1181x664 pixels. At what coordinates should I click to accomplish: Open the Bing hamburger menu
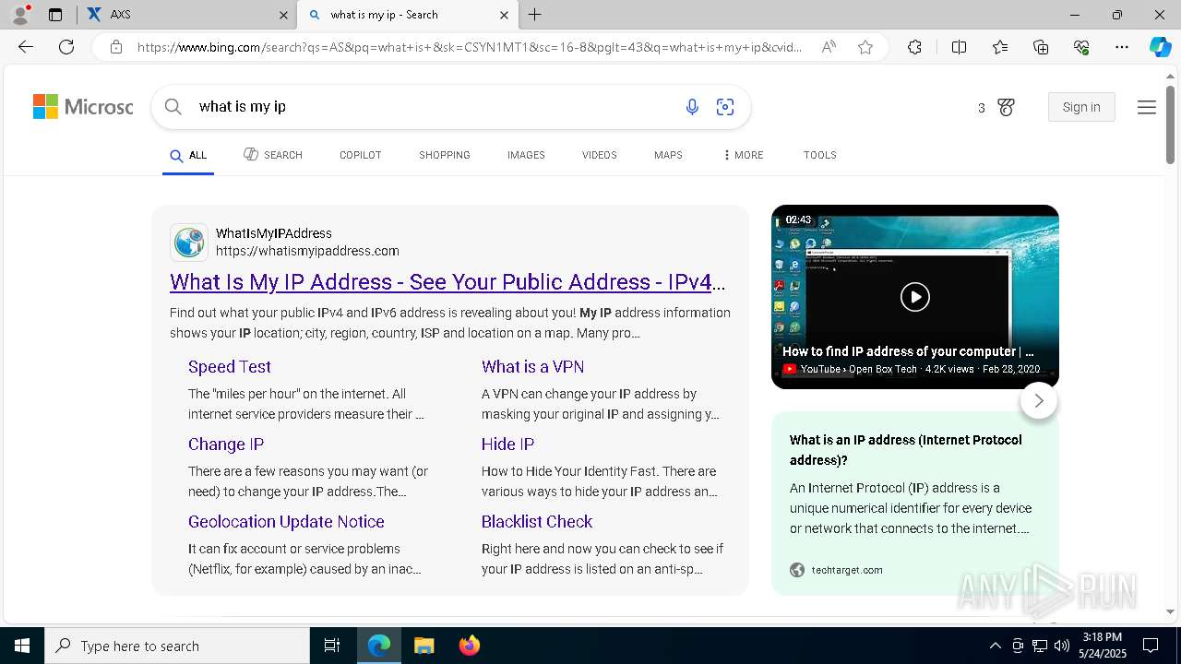tap(1147, 108)
